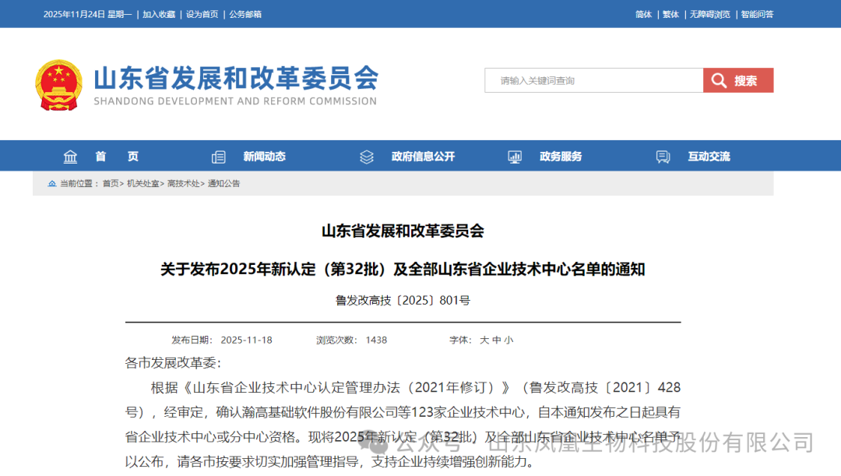Click 加入收藏 in top bar
Image resolution: width=841 pixels, height=476 pixels.
click(x=159, y=14)
